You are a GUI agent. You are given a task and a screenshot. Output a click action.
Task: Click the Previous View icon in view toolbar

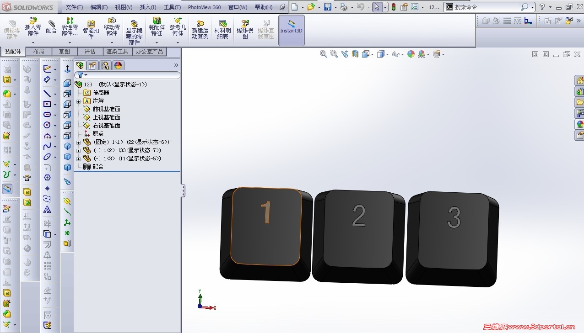(345, 54)
